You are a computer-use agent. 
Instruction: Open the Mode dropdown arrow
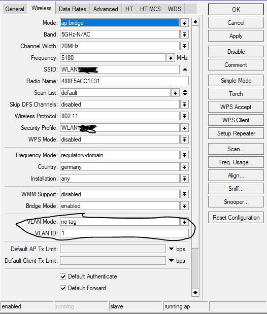point(184,23)
